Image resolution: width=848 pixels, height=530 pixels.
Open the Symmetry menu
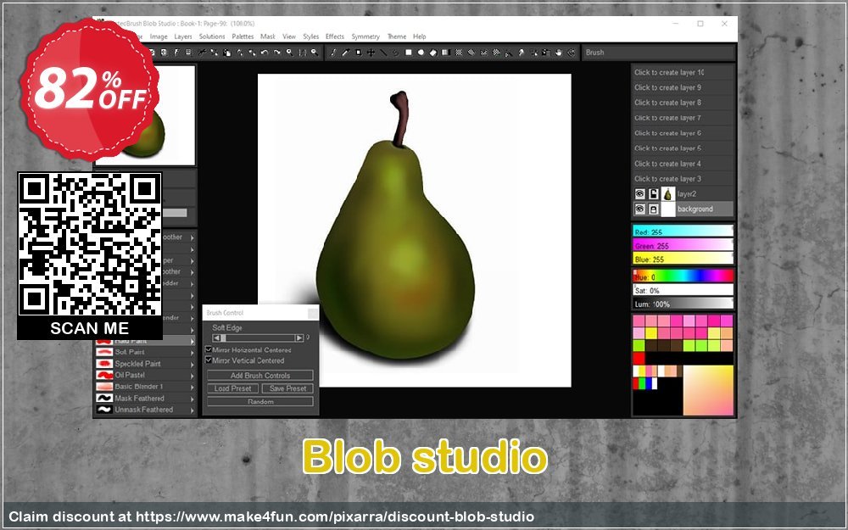pyautogui.click(x=365, y=36)
